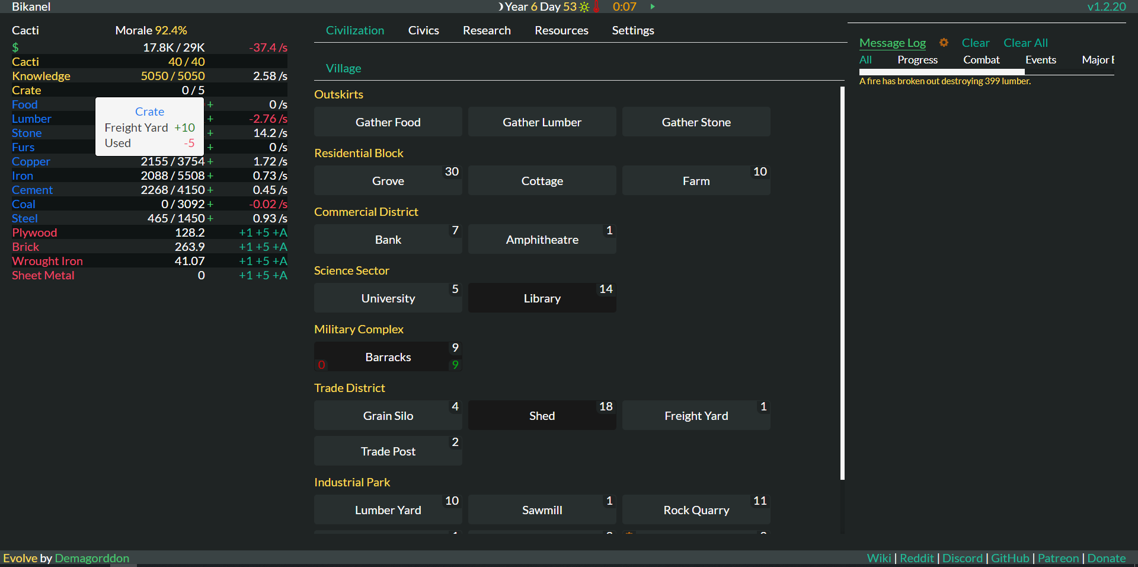Open the Wiki link in the footer
The image size is (1138, 567).
pos(878,558)
